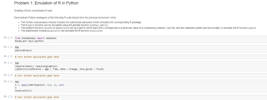The image size is (267, 100).
Task: Click the second Python equivalent placeholder cell
Action: click(x=141, y=76)
